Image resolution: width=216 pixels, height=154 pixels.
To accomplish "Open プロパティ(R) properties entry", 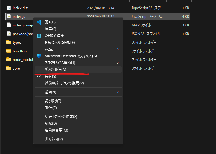I will pos(78,139).
